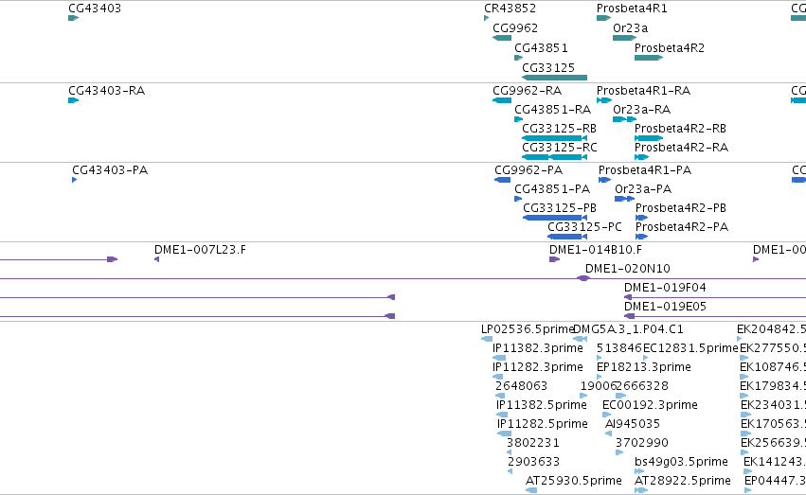Click the Prosbeta4R2 gene arrow glyph

(649, 58)
